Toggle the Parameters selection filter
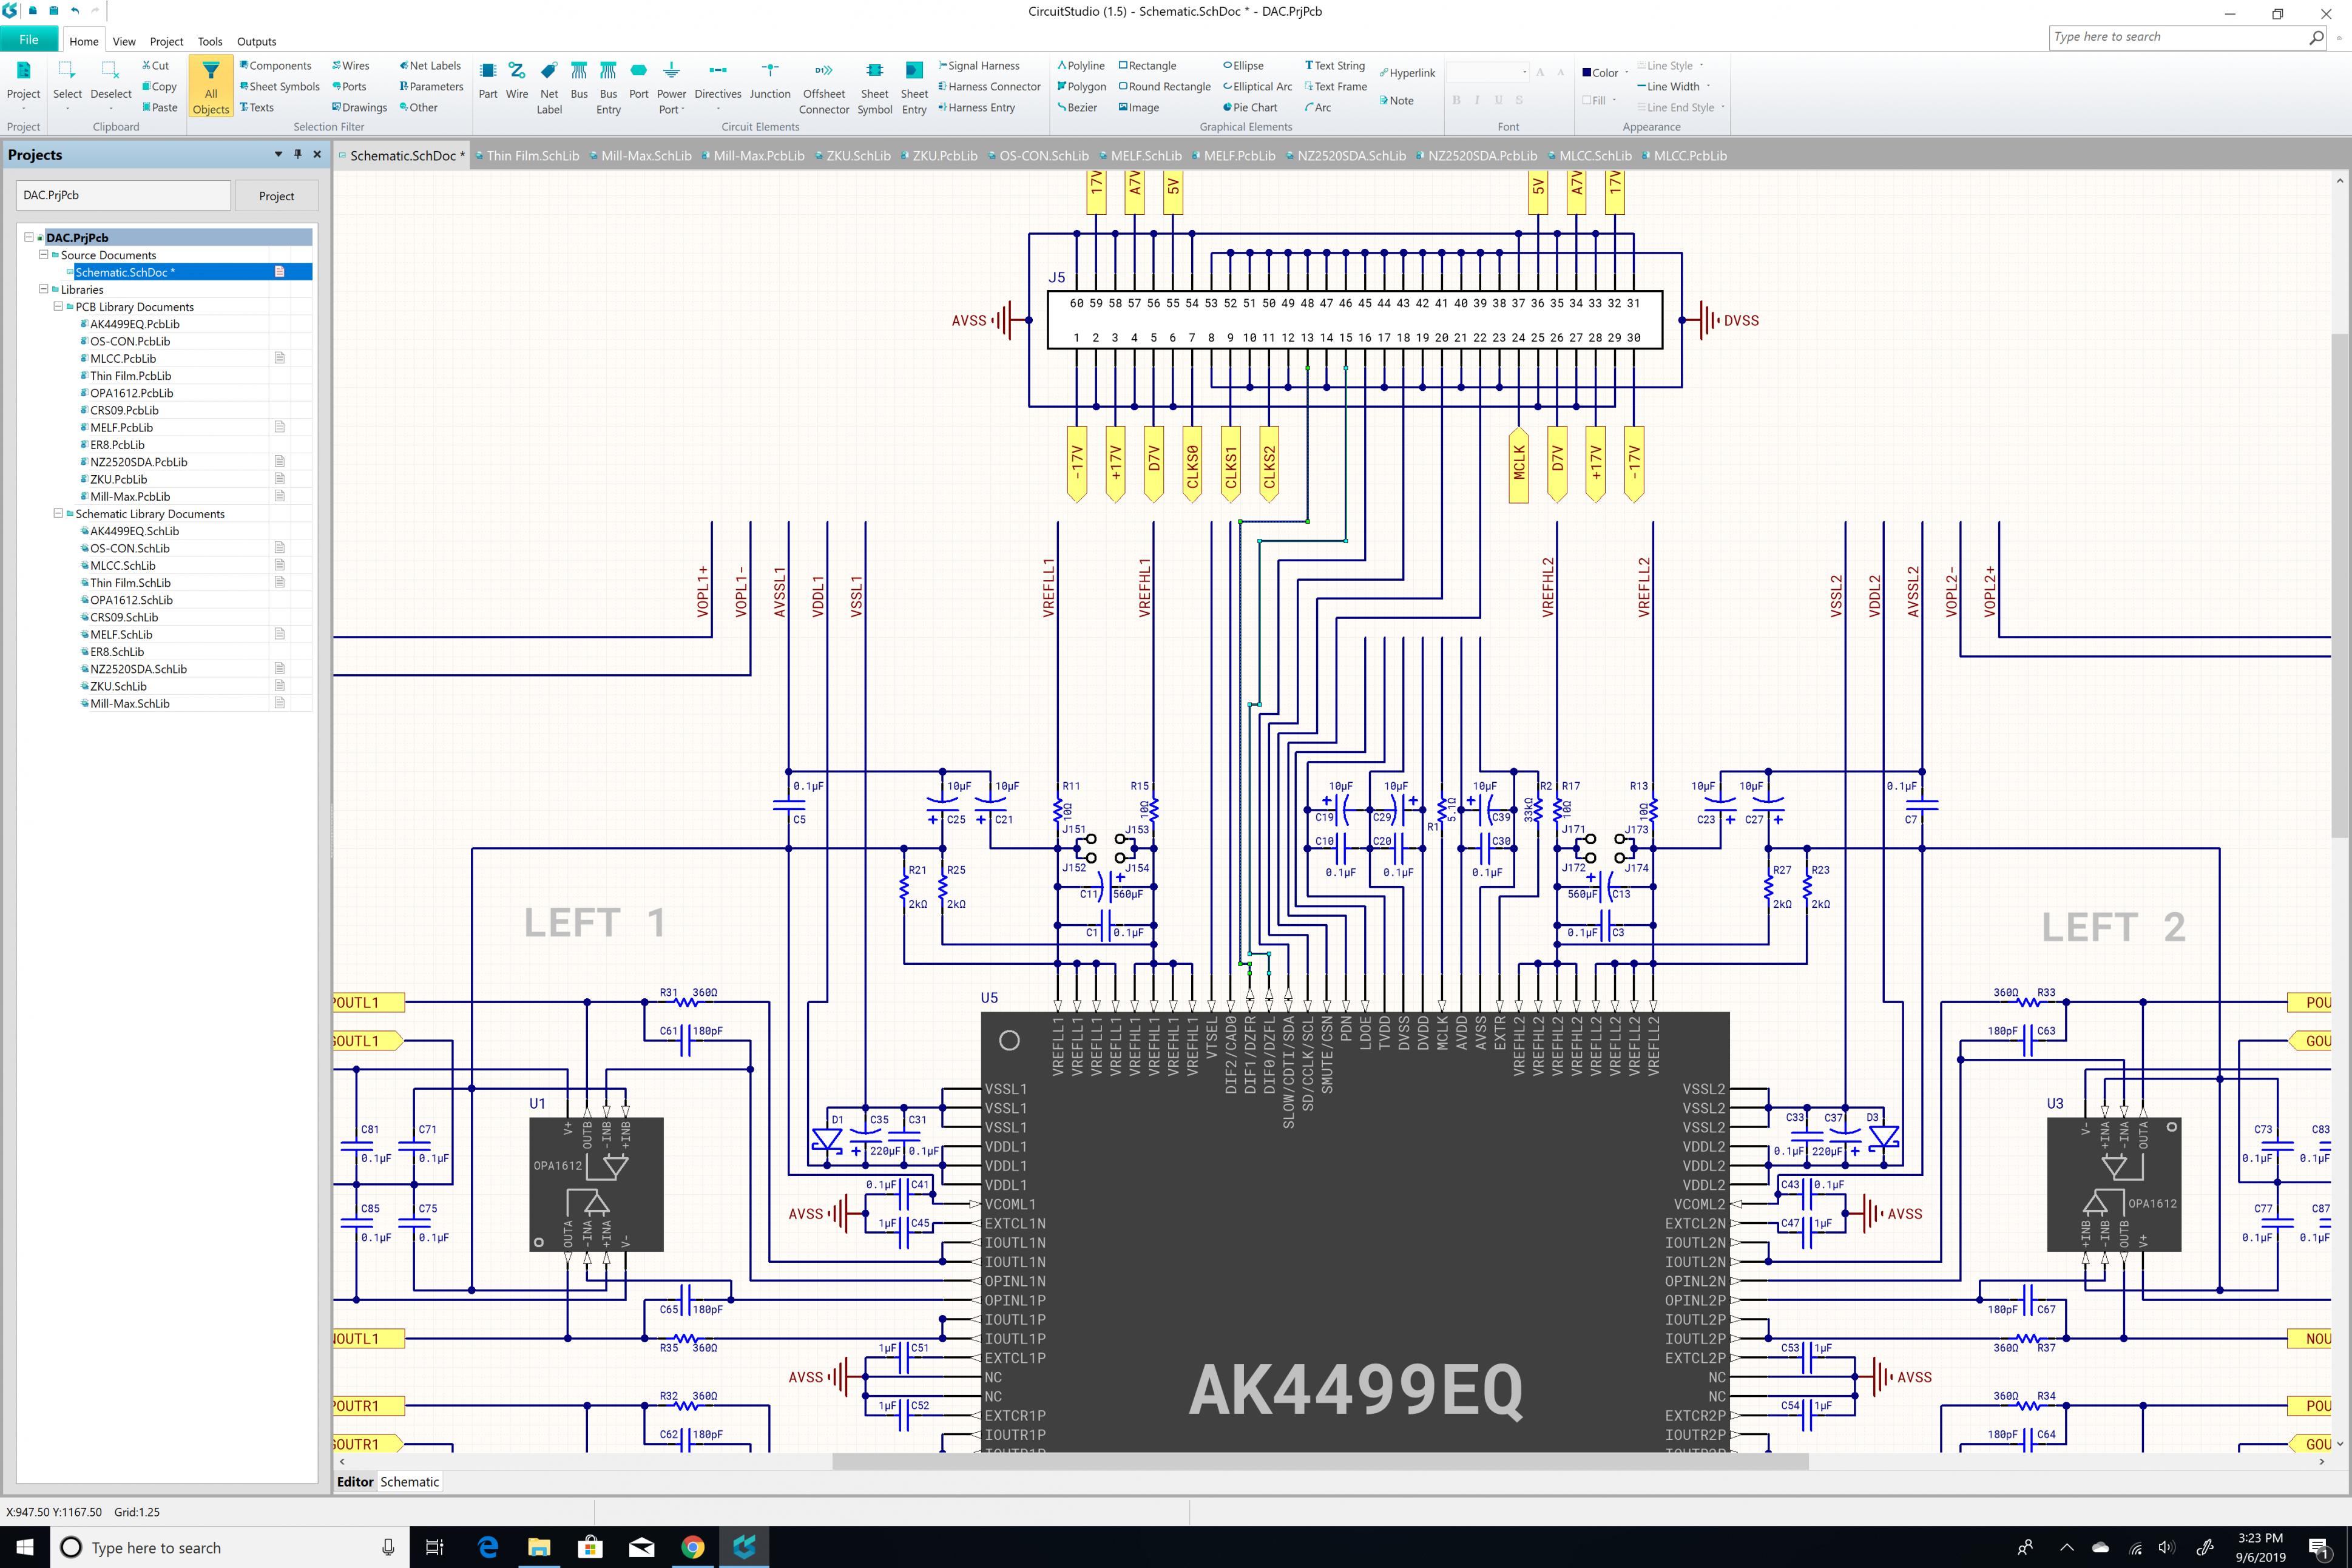2352x1568 pixels. tap(431, 87)
